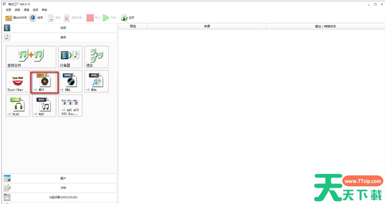
Task: Select the Text->Wav converter
Action: (18, 81)
